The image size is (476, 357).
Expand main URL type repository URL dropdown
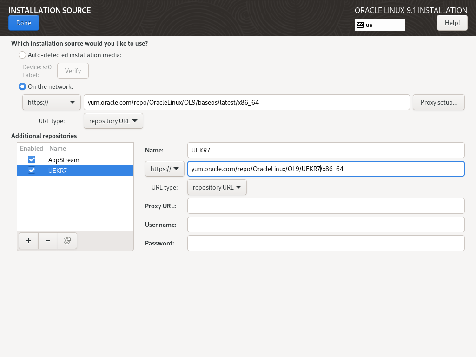113,121
